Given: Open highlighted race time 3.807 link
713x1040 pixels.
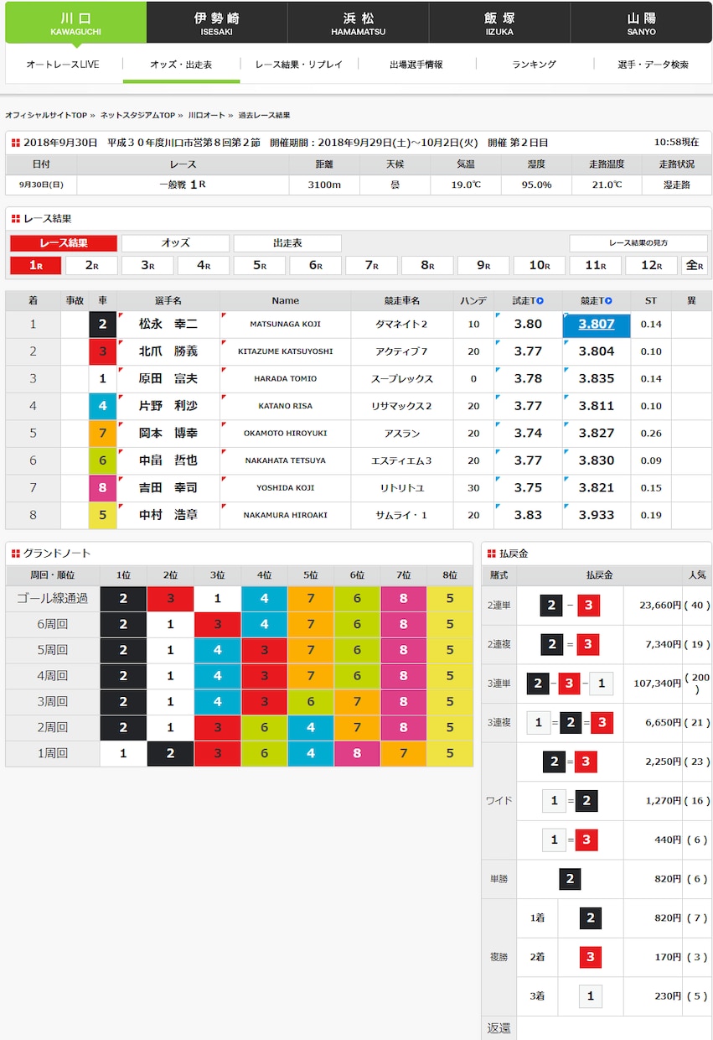Looking at the screenshot, I should [597, 324].
